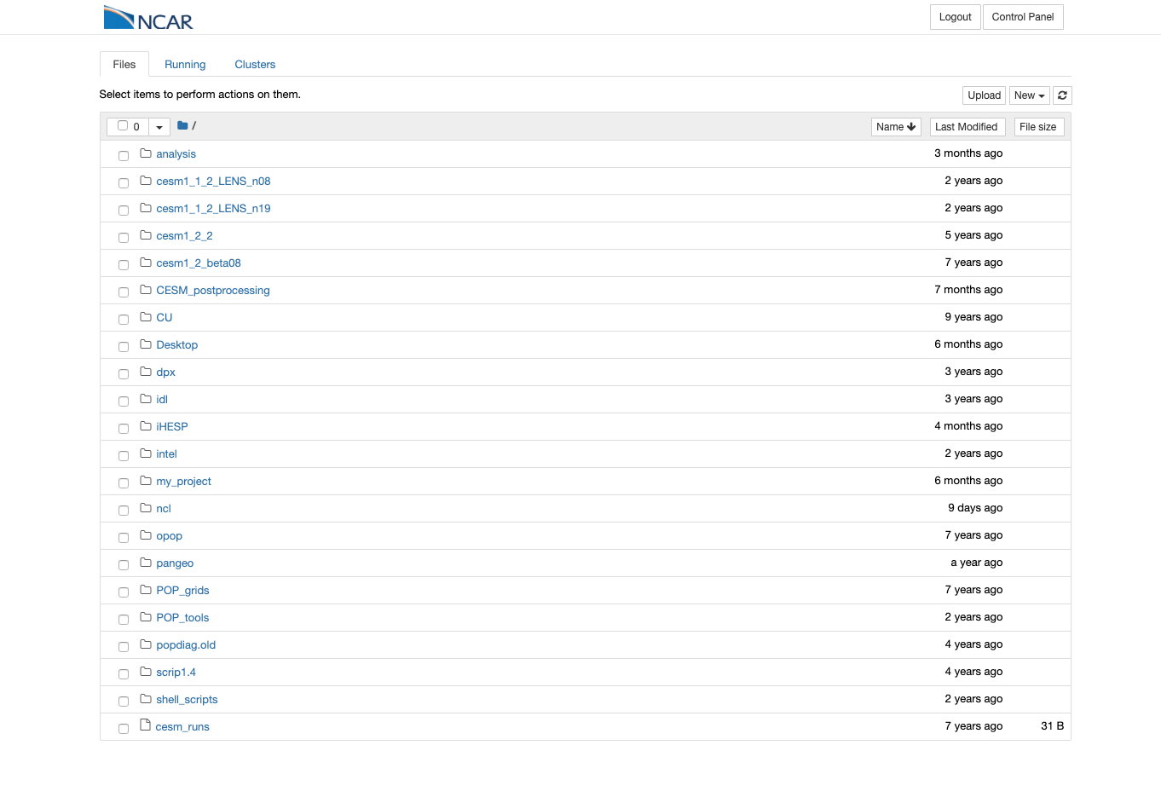Screen dimensions: 1161x797
Task: Click the folder icon beside iHESP
Action: pos(146,426)
